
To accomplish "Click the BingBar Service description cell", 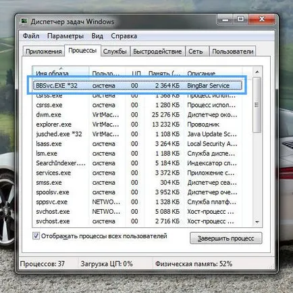I will (x=209, y=85).
